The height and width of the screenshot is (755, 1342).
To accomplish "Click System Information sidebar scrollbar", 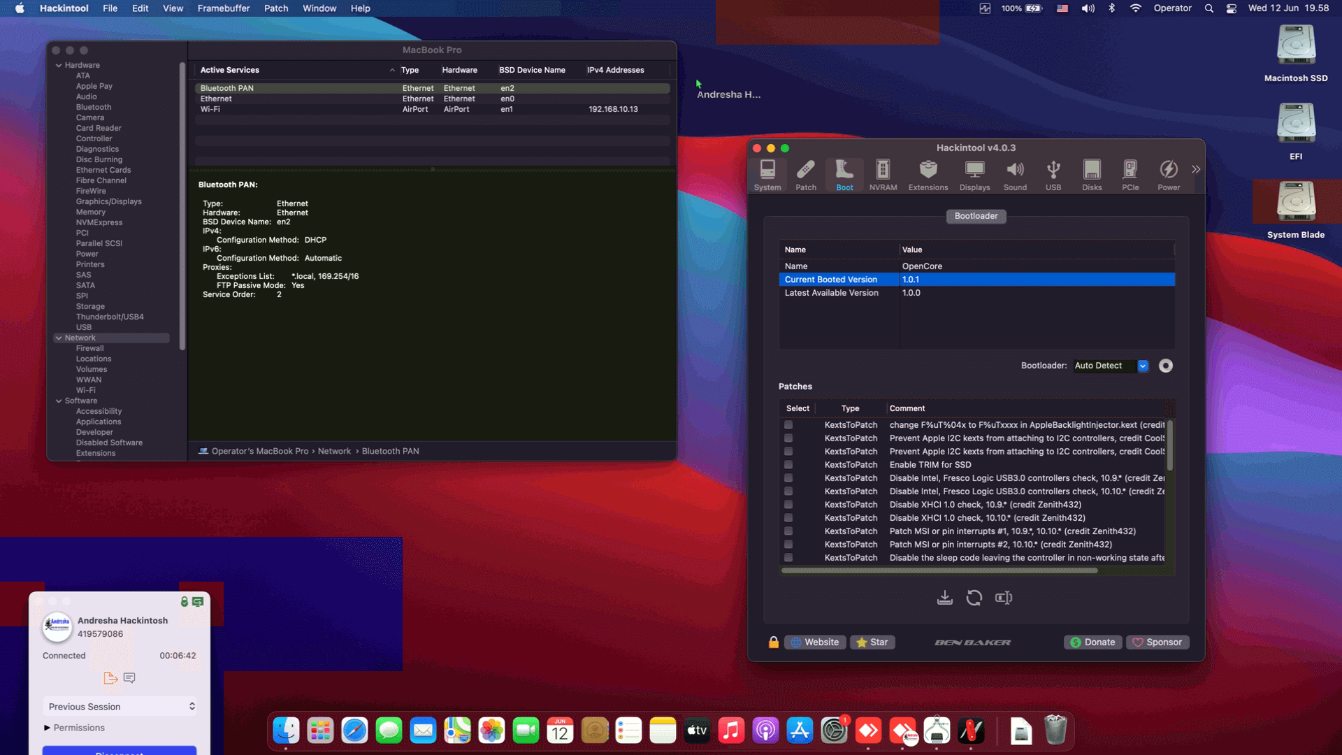I will click(182, 206).
